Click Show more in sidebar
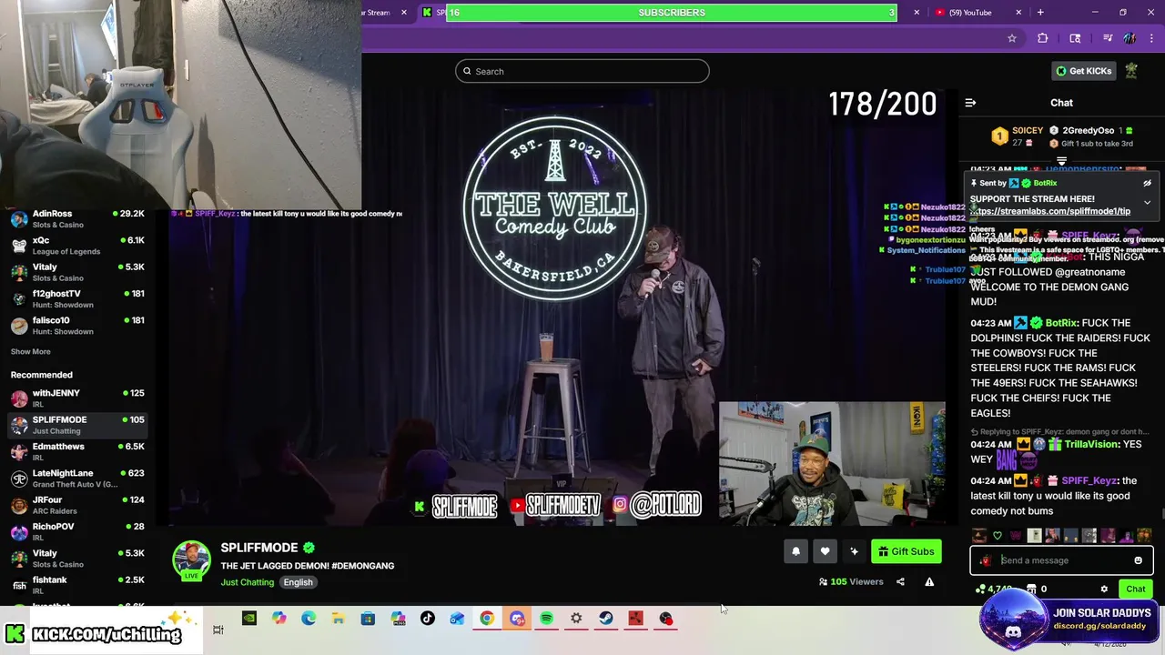 [x=31, y=352]
